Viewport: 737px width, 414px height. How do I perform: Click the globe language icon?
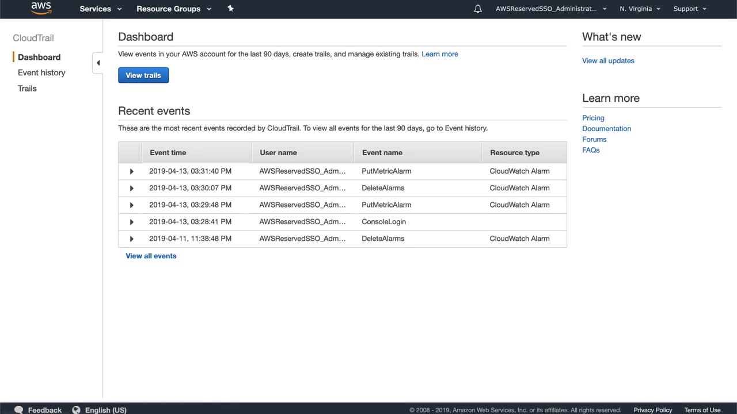pos(76,409)
